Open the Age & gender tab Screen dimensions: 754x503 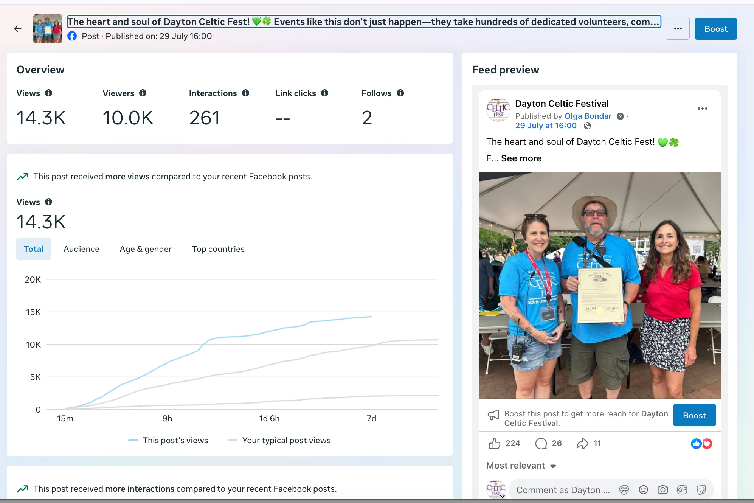tap(146, 249)
